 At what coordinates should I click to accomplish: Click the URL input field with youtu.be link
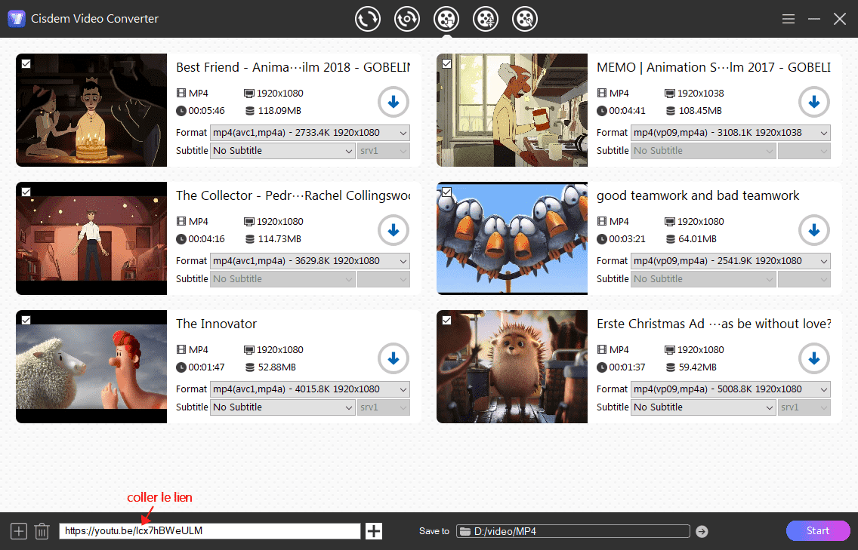point(209,531)
